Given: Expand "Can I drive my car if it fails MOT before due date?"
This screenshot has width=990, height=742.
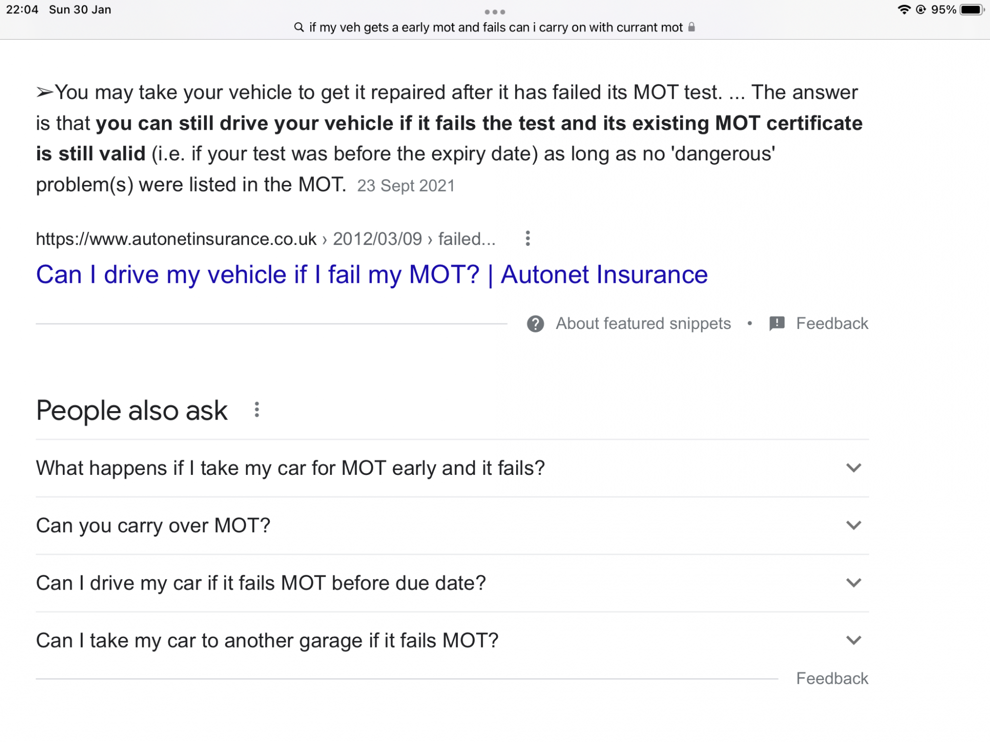Looking at the screenshot, I should (x=853, y=583).
